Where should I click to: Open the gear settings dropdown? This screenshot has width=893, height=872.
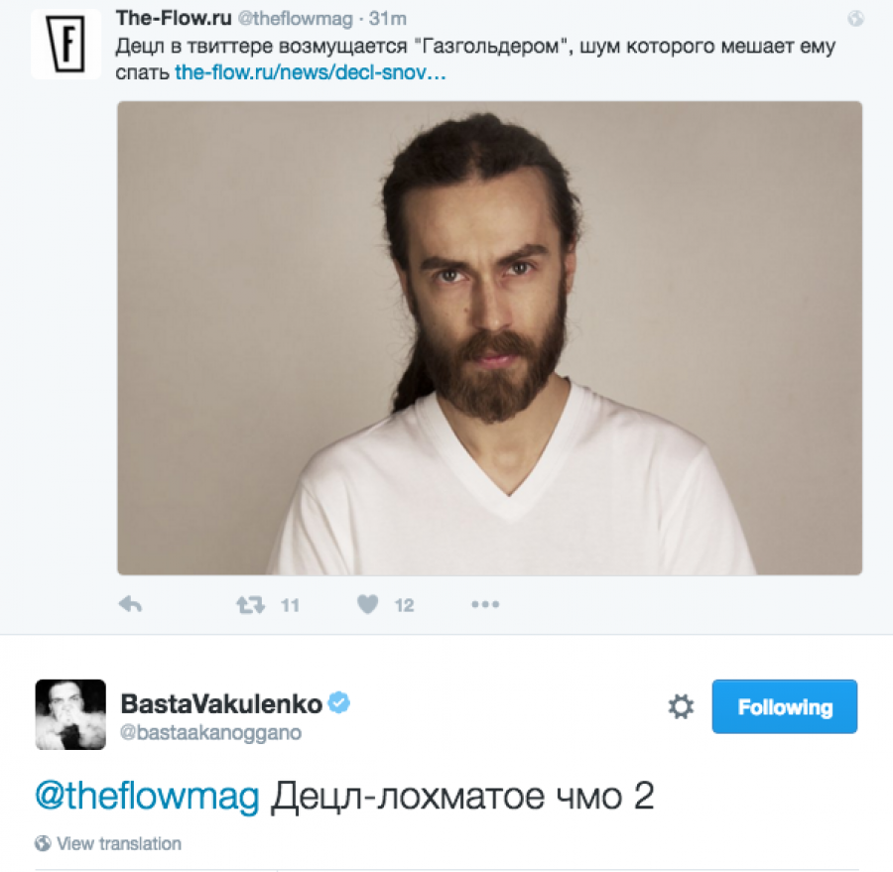coord(681,707)
